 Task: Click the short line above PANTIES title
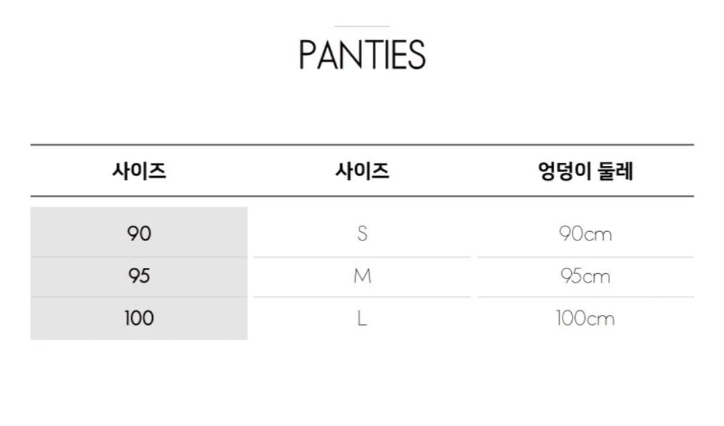[x=362, y=26]
